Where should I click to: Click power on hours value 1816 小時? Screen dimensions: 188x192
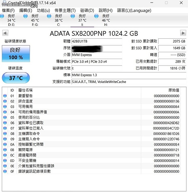pos(172,68)
